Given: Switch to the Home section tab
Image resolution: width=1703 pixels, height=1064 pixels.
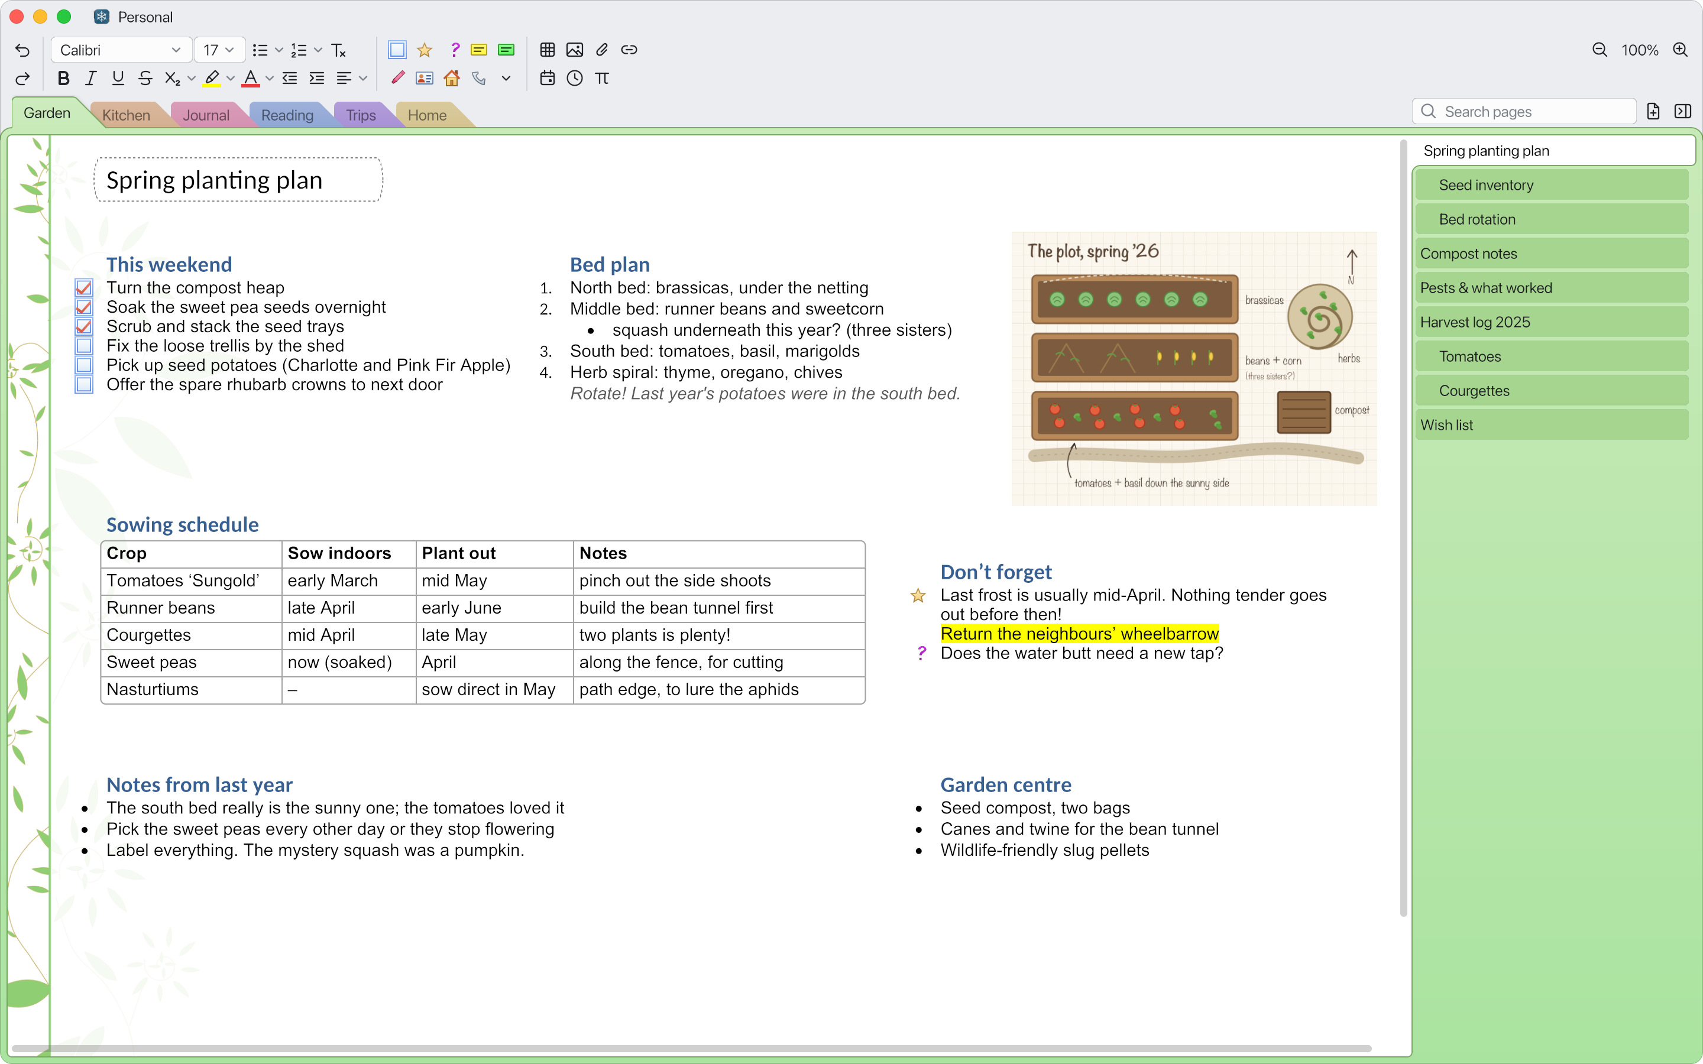Looking at the screenshot, I should point(427,115).
